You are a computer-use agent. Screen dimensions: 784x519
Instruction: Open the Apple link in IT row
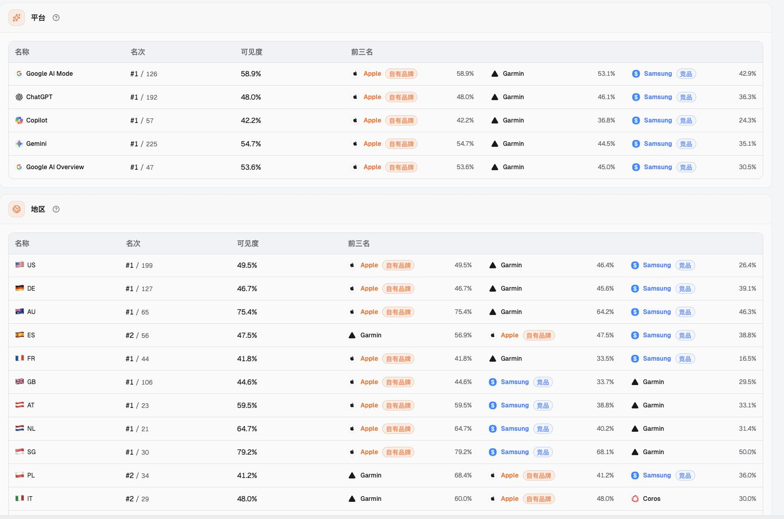click(509, 499)
